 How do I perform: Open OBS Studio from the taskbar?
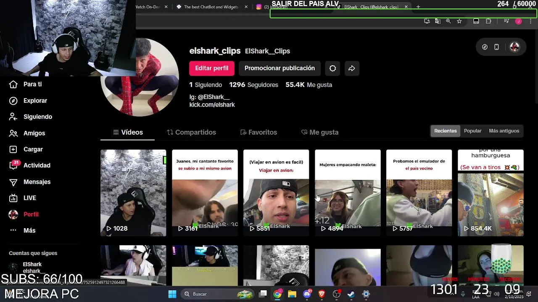coord(336,294)
